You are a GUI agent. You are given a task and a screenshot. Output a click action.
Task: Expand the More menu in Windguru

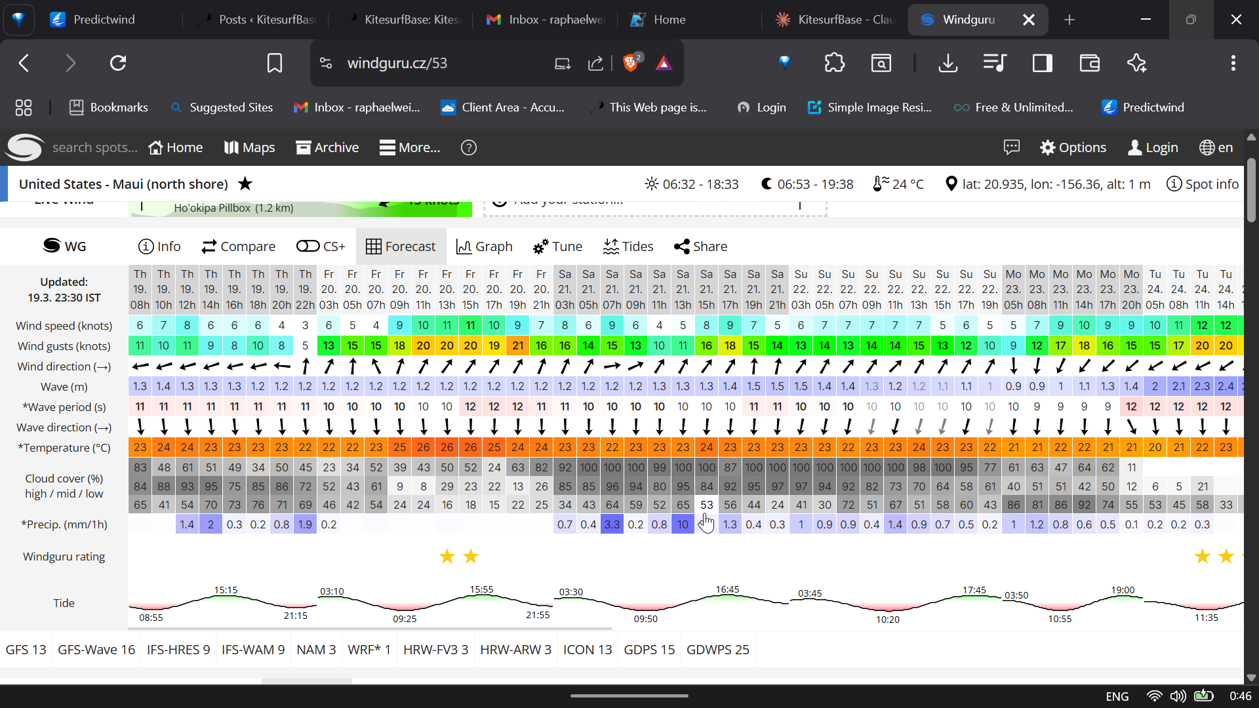409,147
